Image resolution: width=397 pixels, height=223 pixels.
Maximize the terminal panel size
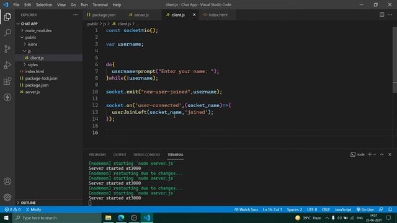pos(382,154)
